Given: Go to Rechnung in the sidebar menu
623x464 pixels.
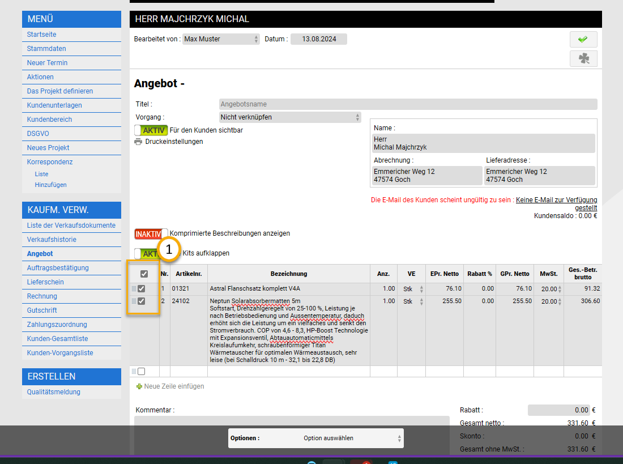Looking at the screenshot, I should pyautogui.click(x=42, y=296).
